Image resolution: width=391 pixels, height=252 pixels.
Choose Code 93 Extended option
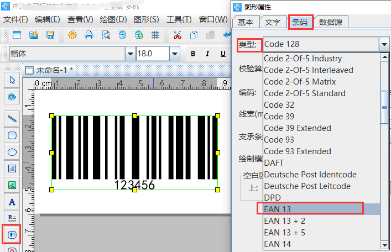[x=322, y=151]
